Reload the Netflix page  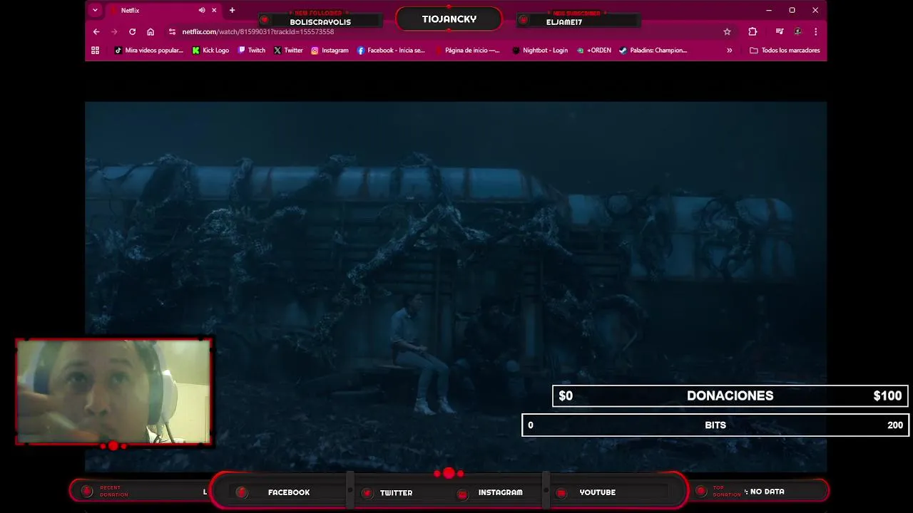pos(132,31)
